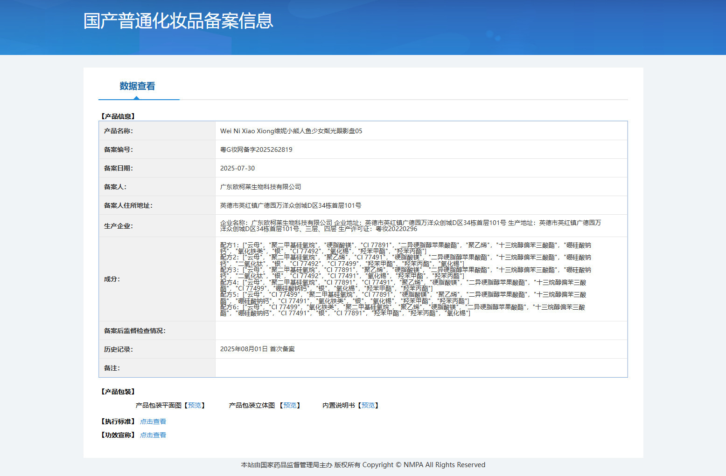The height and width of the screenshot is (476, 726).
Task: Select product name Wei Ni Xiao Xiong text
Action: tap(291, 131)
